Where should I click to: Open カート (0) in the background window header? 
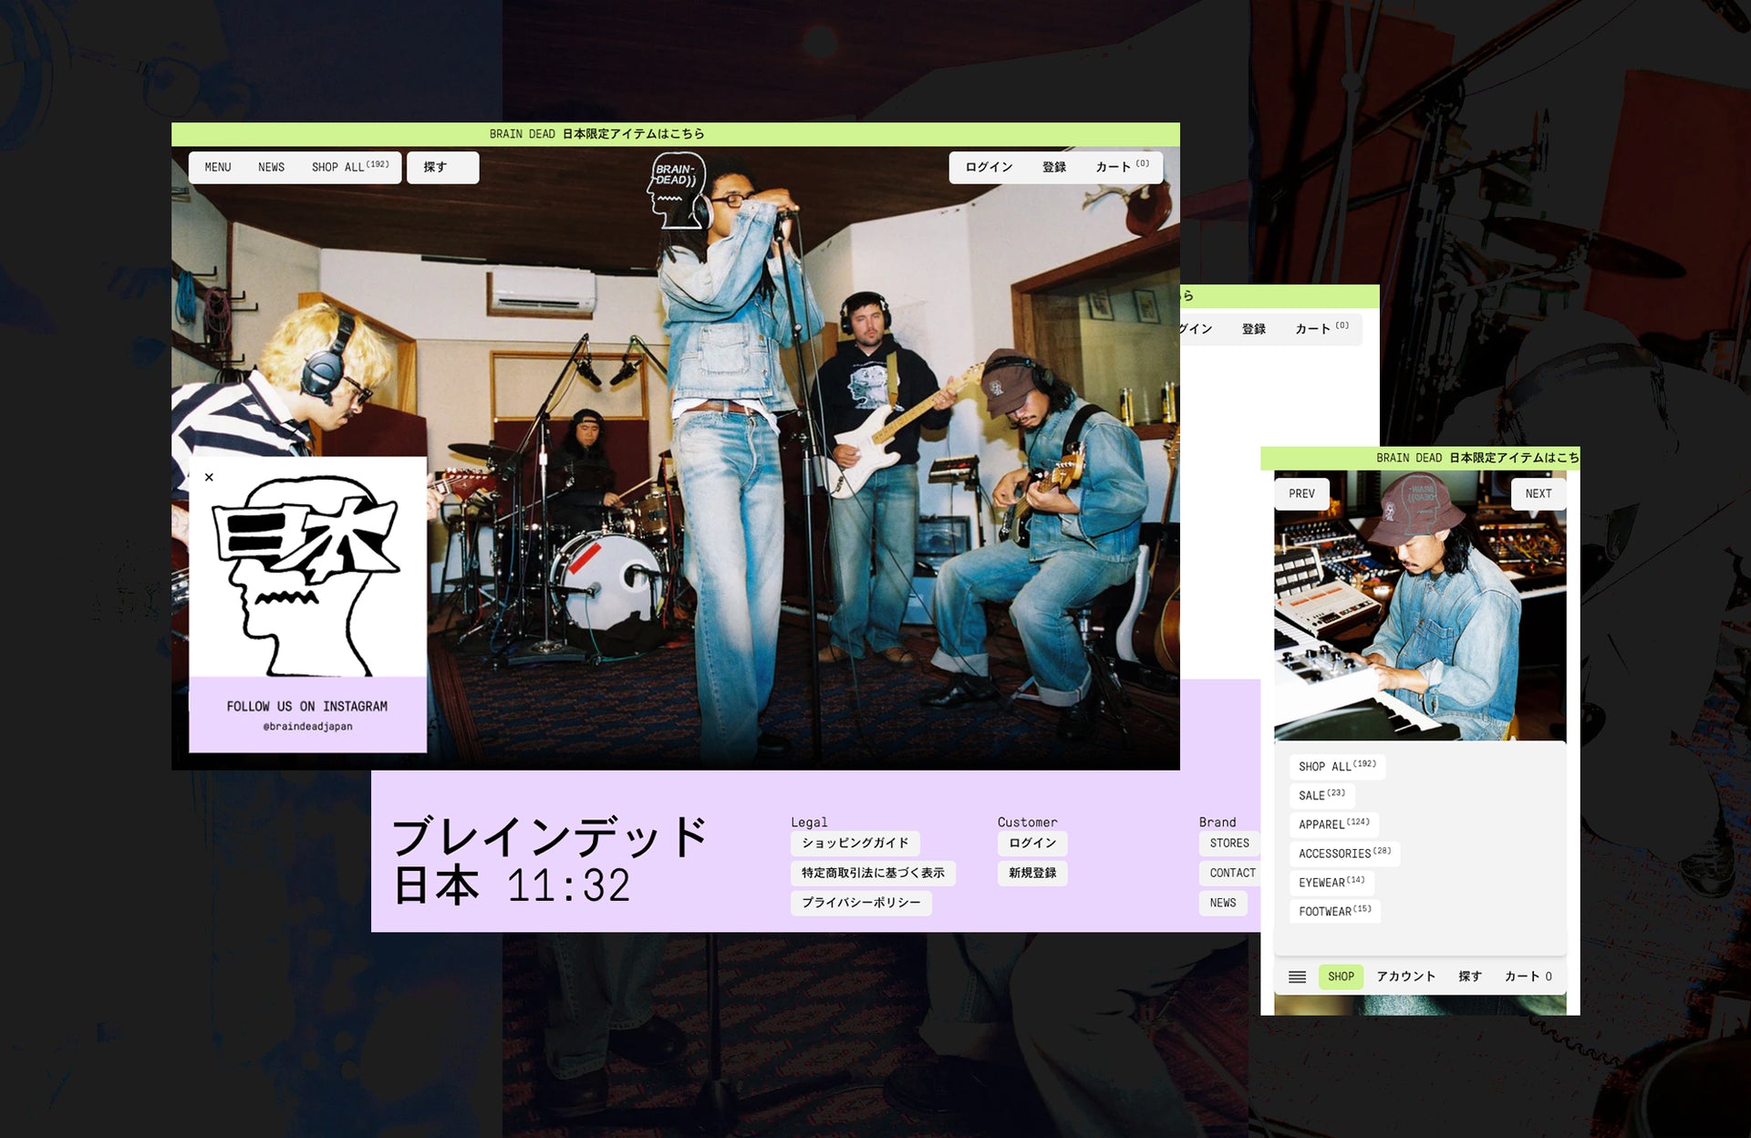click(x=1321, y=328)
